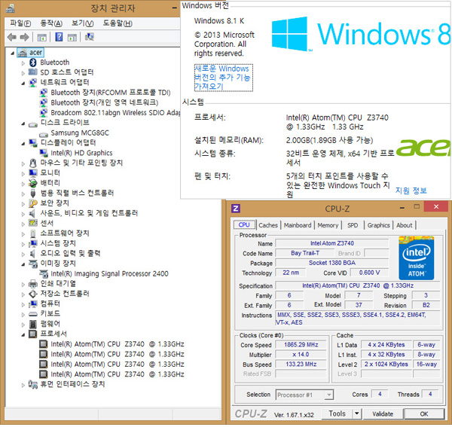The height and width of the screenshot is (427, 452).
Task: Switch to the Memory tab in CPU-Z
Action: 328,225
